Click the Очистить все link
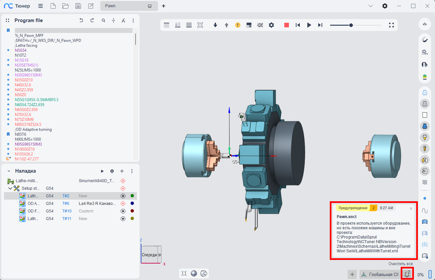 [x=400, y=264]
